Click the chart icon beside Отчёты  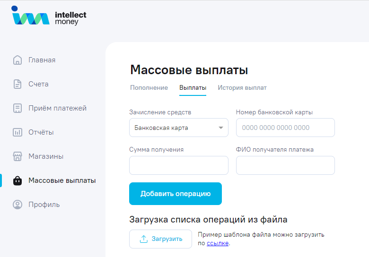(x=18, y=132)
